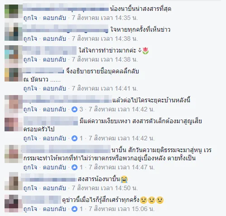Click the first sad emoji in the last comment
Image resolution: width=226 pixels, height=216 pixels.
[144, 200]
